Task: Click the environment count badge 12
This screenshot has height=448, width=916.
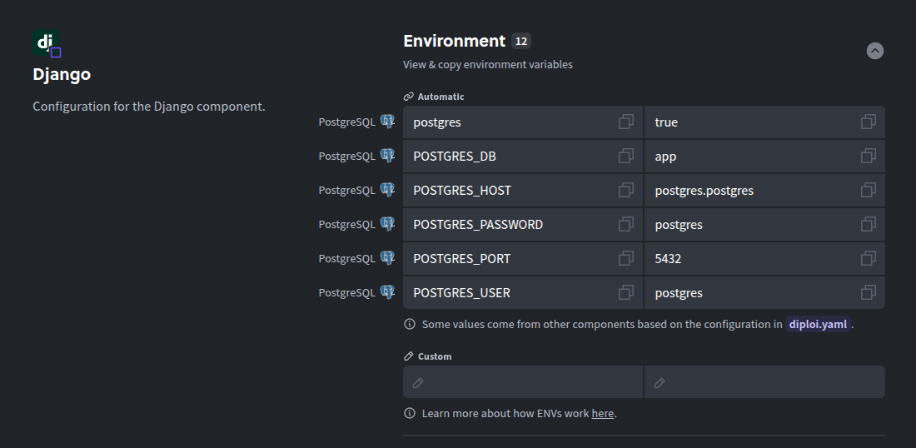Action: pyautogui.click(x=521, y=42)
